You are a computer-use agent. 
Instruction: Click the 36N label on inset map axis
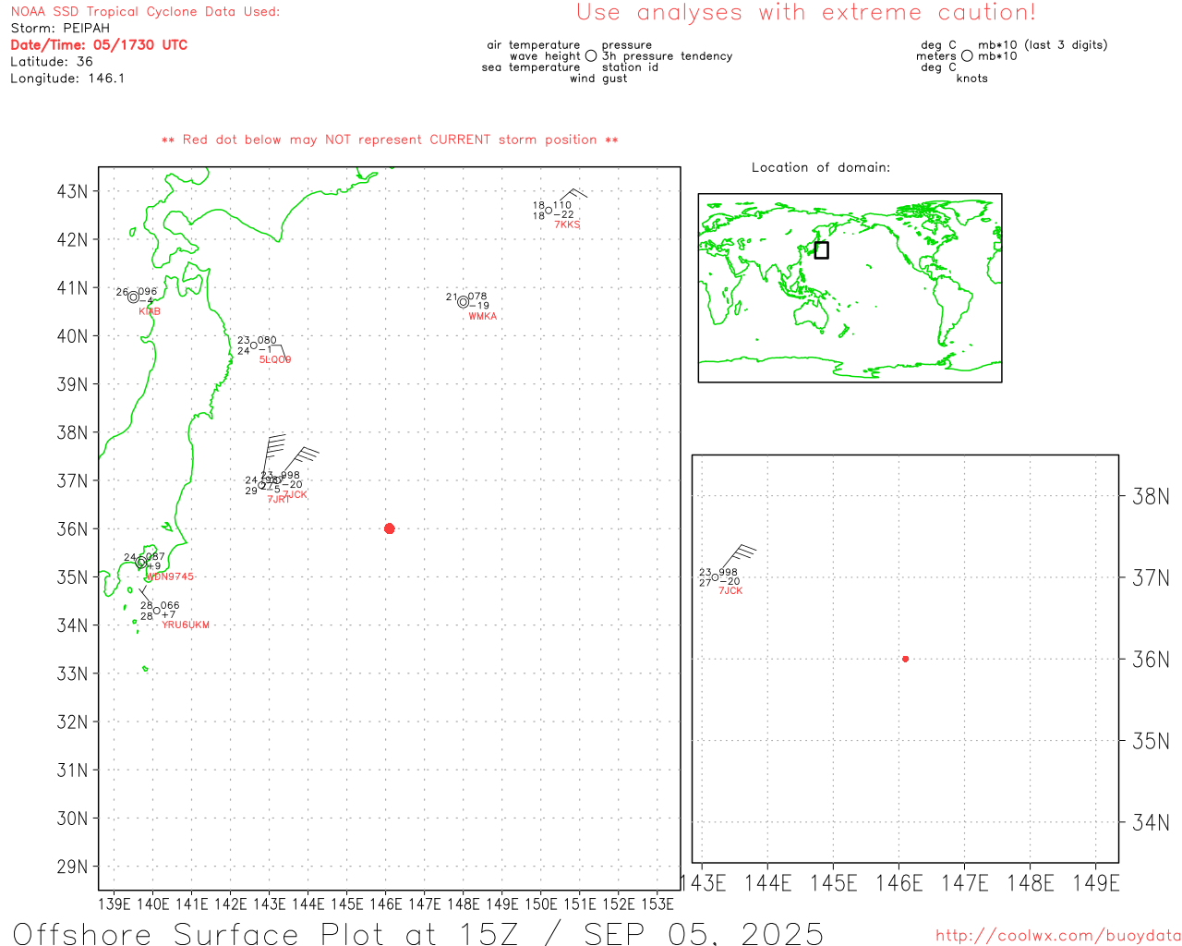coord(1151,660)
